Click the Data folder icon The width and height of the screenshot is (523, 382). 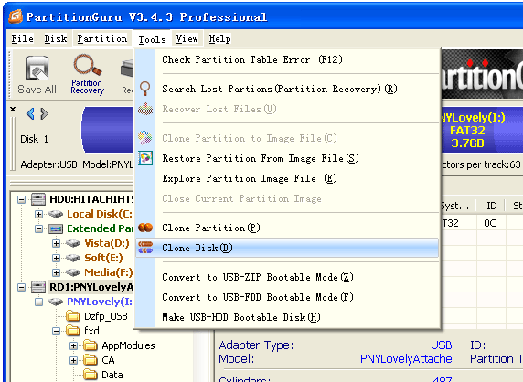point(91,375)
